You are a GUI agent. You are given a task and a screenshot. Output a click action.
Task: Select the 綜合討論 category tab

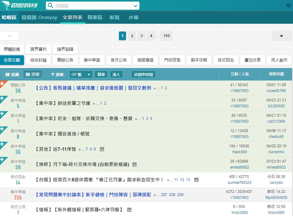(x=39, y=60)
